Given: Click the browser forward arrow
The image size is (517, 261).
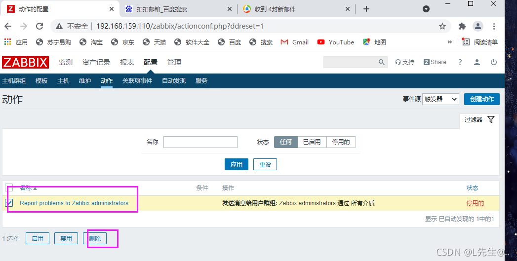Looking at the screenshot, I should [23, 26].
